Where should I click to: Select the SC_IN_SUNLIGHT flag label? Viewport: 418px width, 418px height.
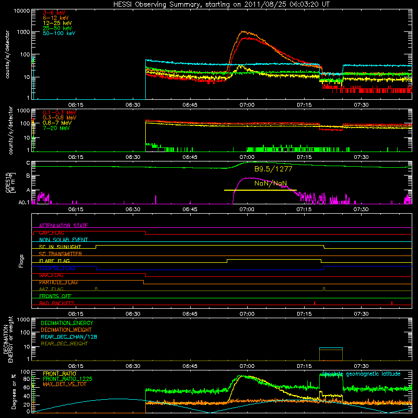coord(60,247)
